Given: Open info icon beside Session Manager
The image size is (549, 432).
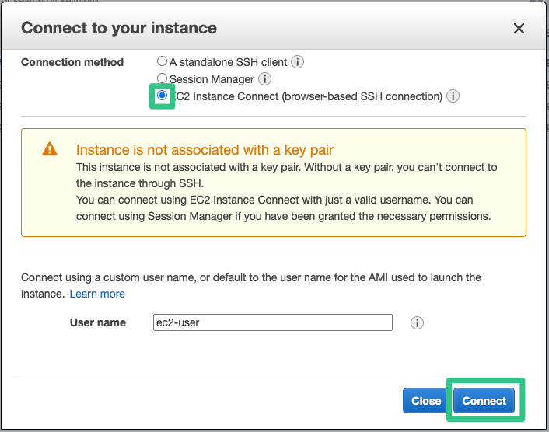Looking at the screenshot, I should pos(264,78).
